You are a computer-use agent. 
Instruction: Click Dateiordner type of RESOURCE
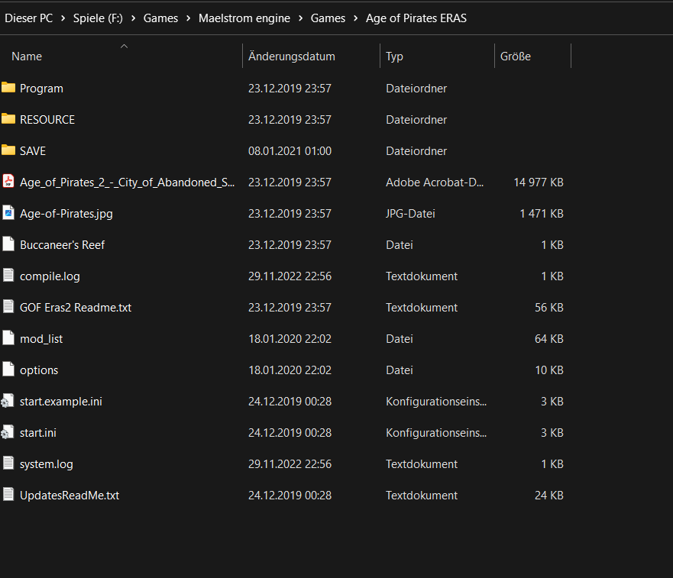[416, 120]
